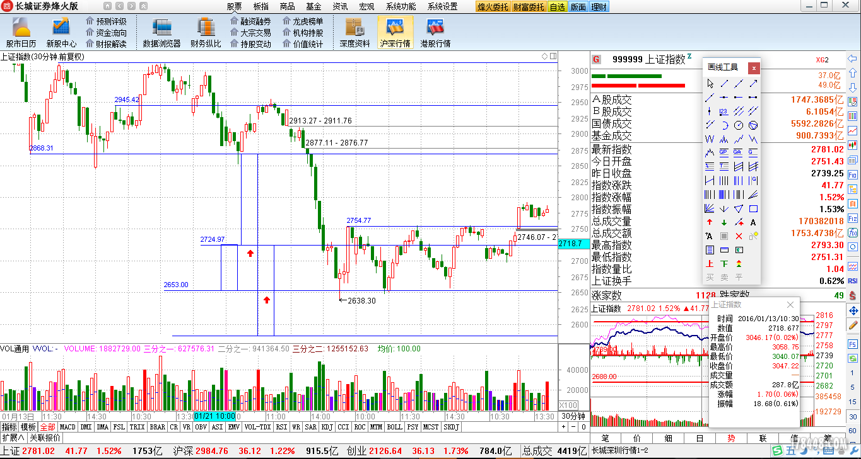Select the 笔 tab in the quote panel
The image size is (861, 459).
[606, 438]
